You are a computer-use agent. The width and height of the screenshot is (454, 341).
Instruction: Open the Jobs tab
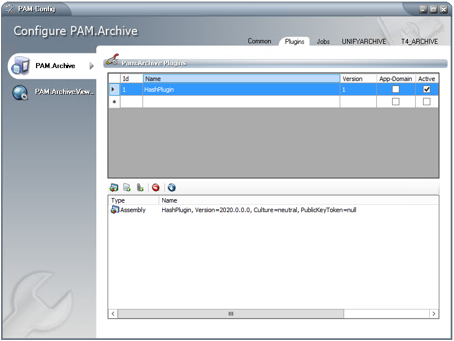click(x=323, y=42)
